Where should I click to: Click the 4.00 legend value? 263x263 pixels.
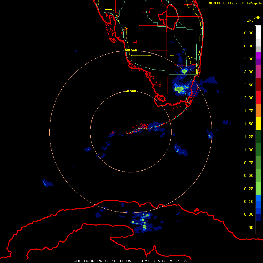coord(249,59)
